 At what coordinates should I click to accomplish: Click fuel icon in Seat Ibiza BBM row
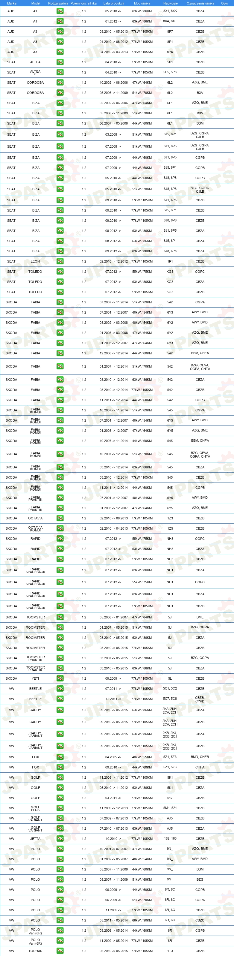click(x=60, y=123)
